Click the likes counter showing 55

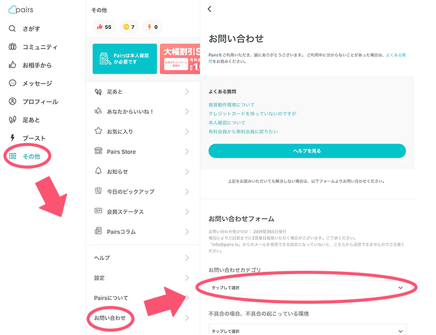[x=104, y=27]
